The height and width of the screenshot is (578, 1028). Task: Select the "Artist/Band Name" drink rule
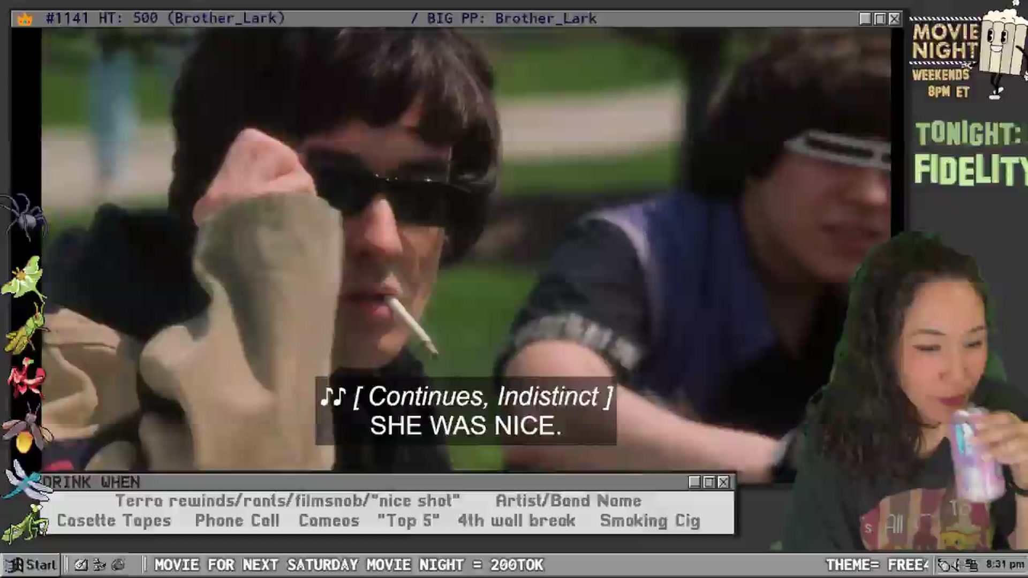[568, 501]
